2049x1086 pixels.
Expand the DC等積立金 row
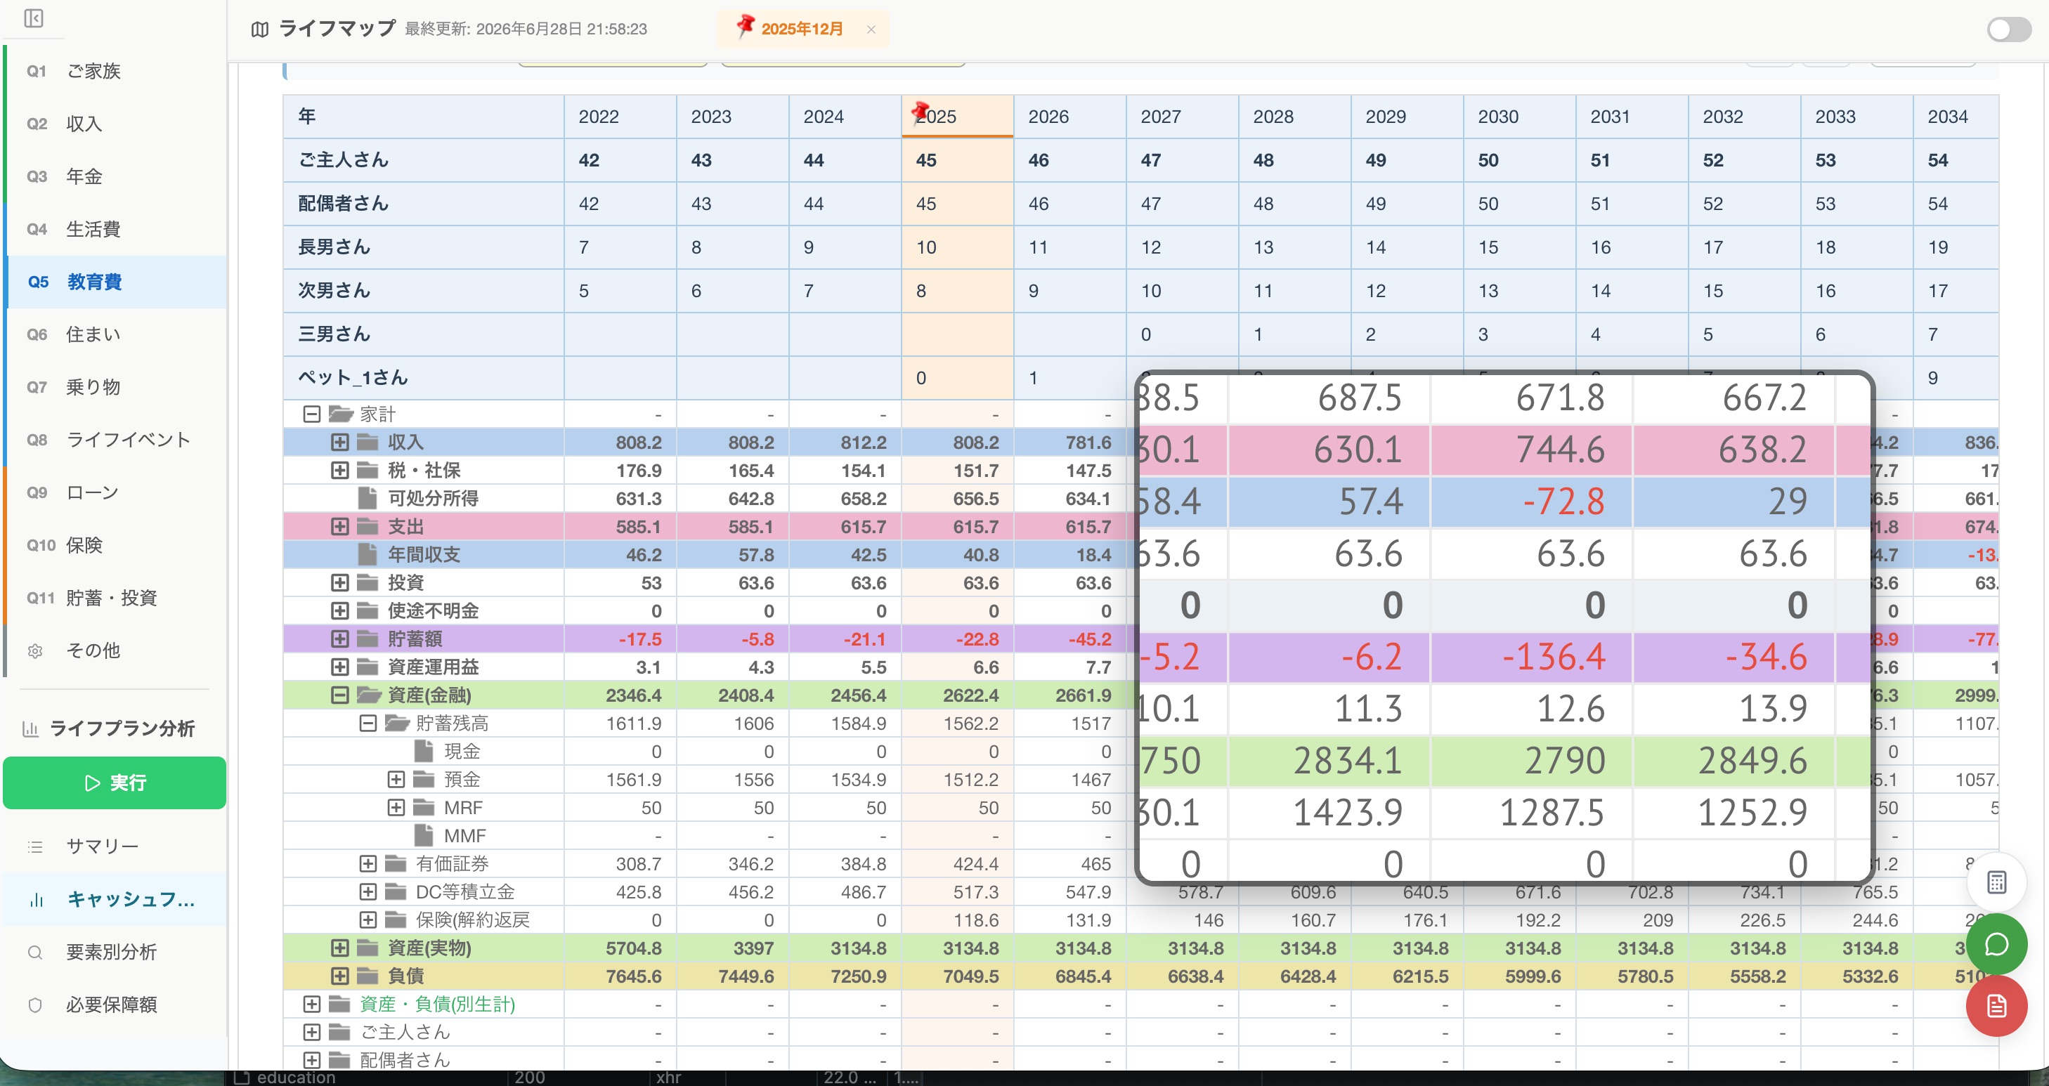(367, 891)
